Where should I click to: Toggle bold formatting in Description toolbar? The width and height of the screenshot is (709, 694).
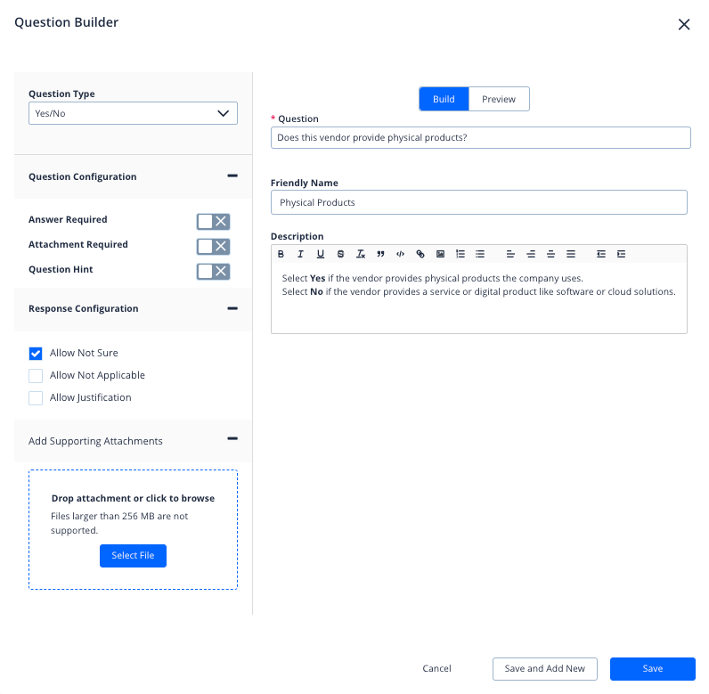(x=281, y=254)
